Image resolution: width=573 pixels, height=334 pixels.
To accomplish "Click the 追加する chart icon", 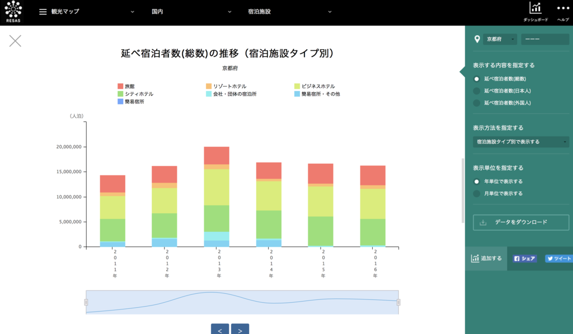I will (x=475, y=258).
